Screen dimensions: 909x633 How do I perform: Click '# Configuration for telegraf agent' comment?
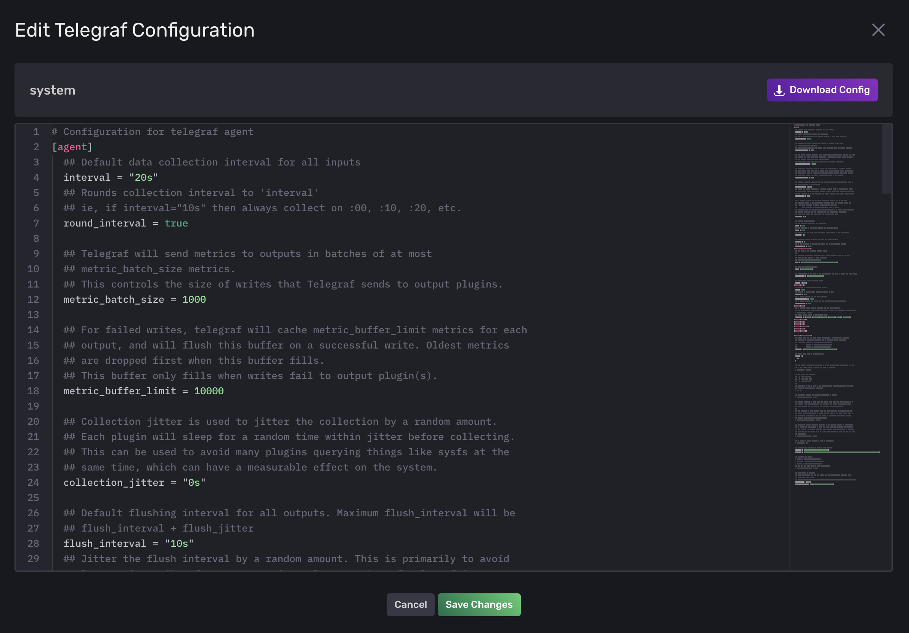[153, 132]
